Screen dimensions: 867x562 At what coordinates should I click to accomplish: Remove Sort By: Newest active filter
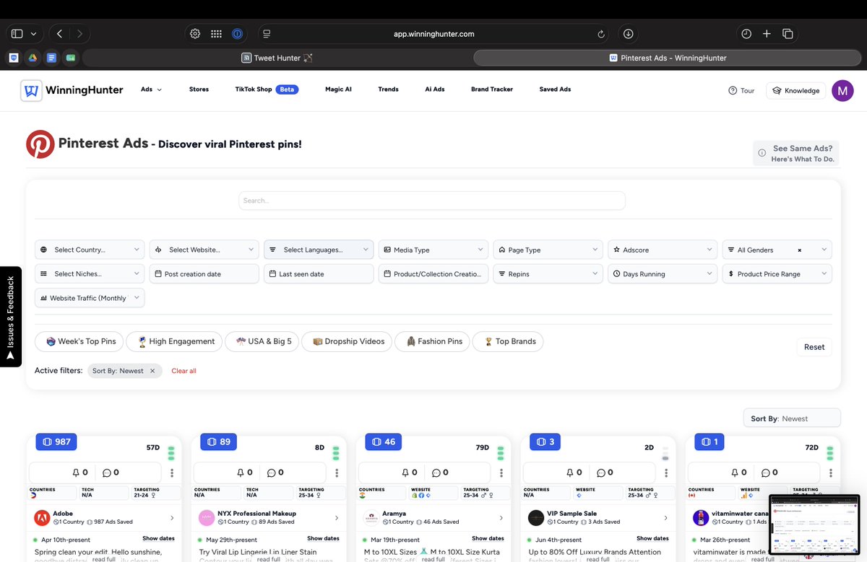(152, 371)
